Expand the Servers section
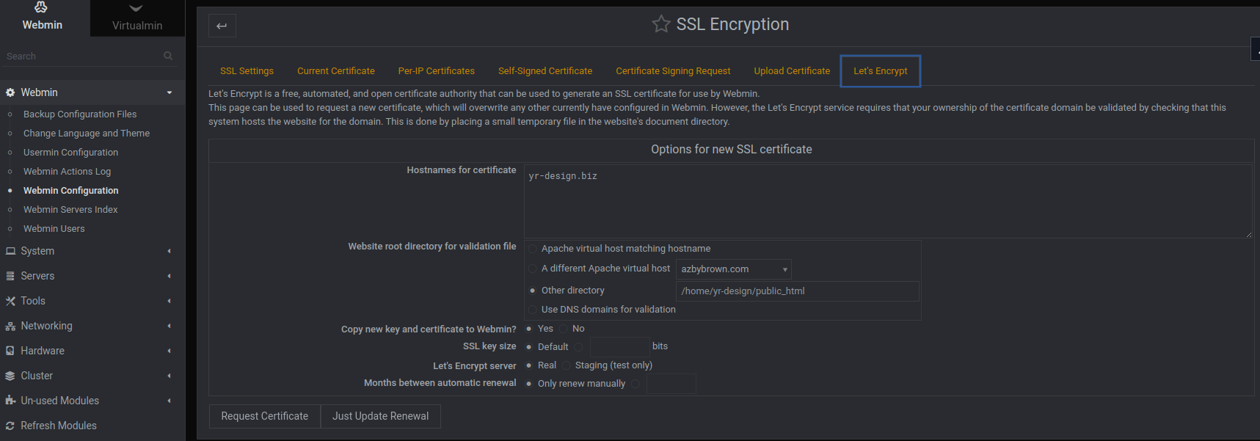The width and height of the screenshot is (1260, 441). 170,276
